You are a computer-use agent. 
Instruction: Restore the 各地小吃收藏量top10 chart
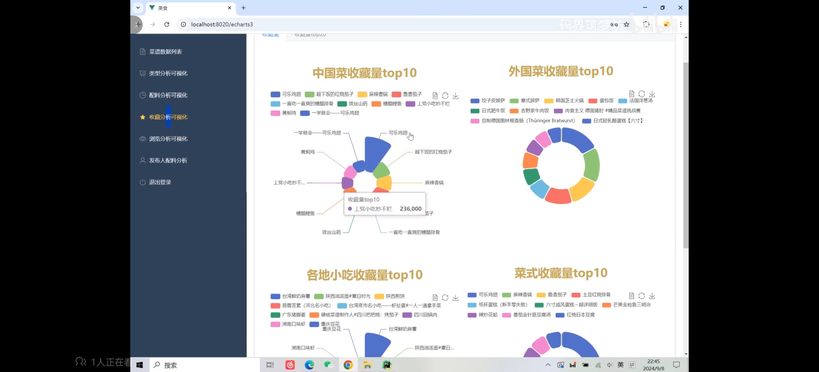445,298
